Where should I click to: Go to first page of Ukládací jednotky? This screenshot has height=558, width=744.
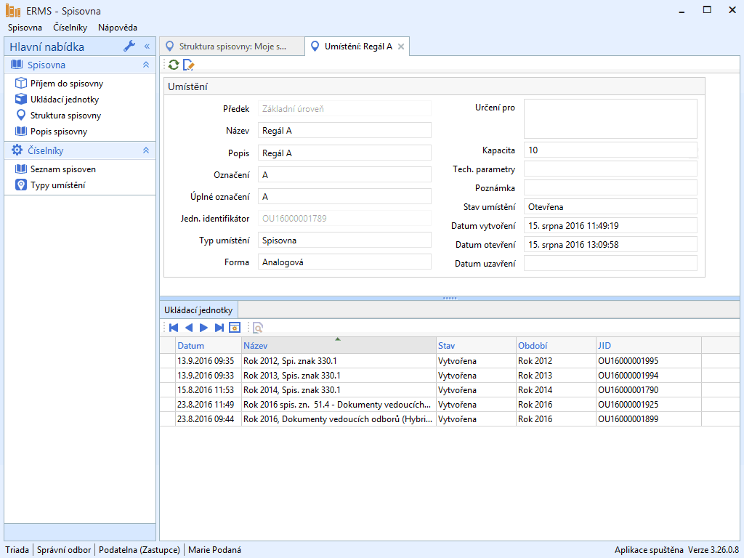tap(174, 328)
